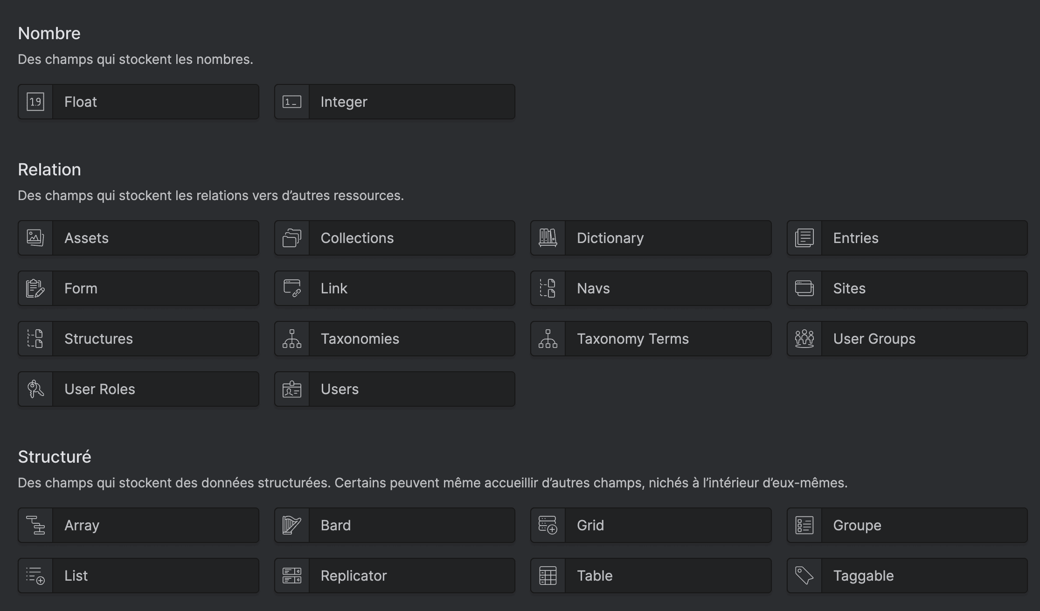Click the Grid fieldtype icon

click(548, 525)
